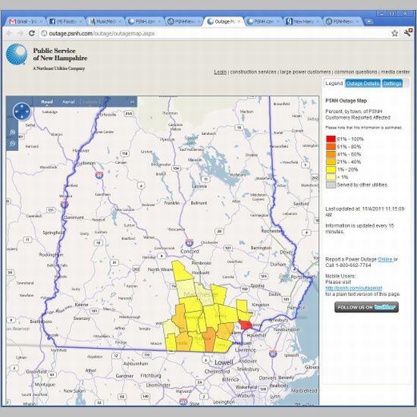Screen dimensions: 417x417
Task: Toggle the map Labels option
Action: coord(89,102)
